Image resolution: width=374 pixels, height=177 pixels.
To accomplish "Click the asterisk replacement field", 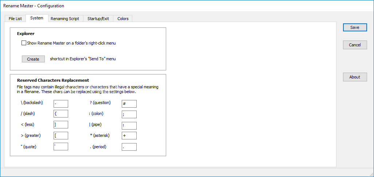I will tap(129, 135).
